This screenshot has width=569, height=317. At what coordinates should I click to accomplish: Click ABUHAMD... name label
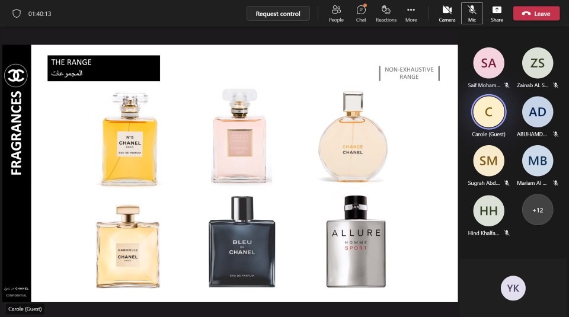point(532,134)
